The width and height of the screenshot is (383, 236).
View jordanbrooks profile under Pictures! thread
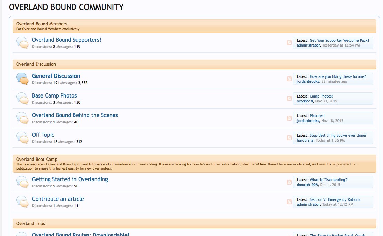[308, 121]
